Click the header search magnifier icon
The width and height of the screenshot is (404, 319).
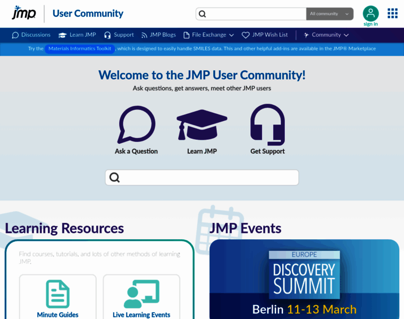tap(203, 14)
